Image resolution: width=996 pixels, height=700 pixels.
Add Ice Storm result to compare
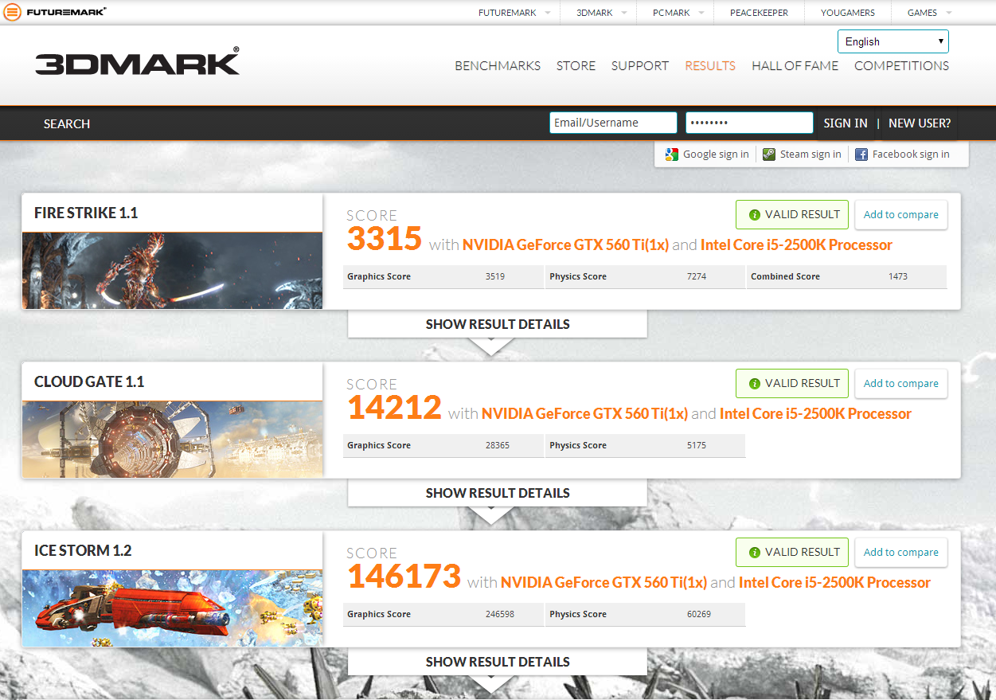click(900, 553)
